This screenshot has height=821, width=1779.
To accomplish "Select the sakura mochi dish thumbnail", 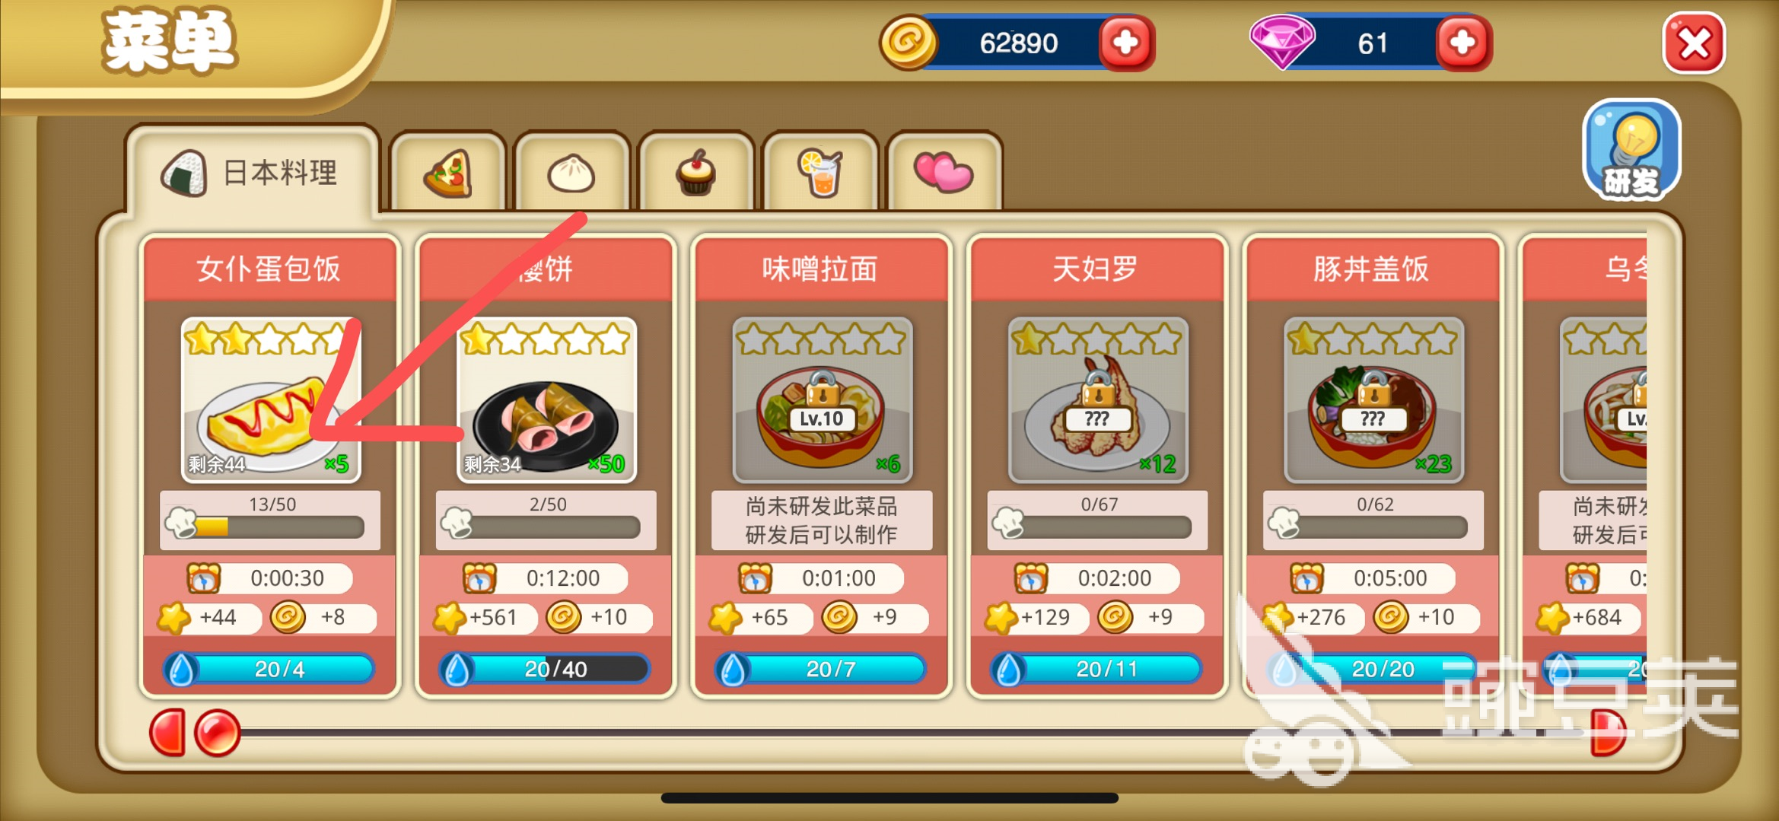I will 546,399.
